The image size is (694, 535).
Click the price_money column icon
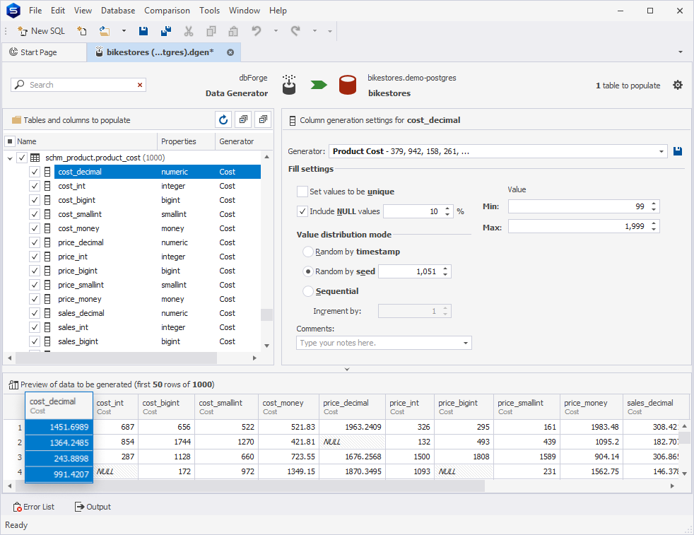[47, 299]
